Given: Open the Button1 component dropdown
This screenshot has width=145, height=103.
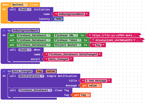Looking at the screenshot, I should [19, 5].
